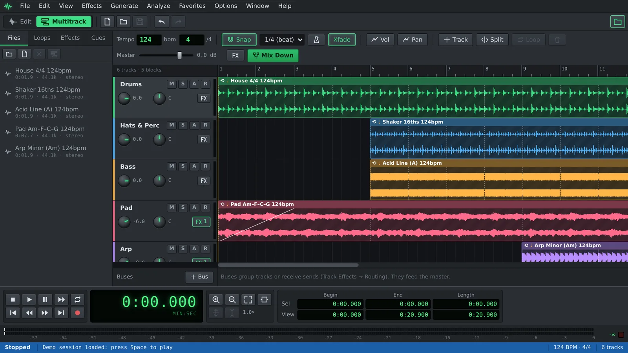
Task: Toggle the metronome icon
Action: 316,40
